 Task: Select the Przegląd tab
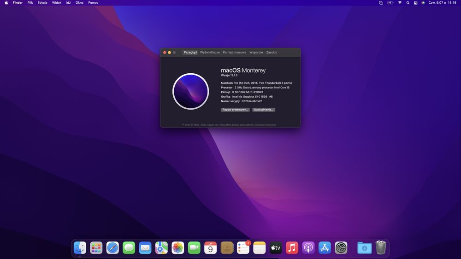[x=190, y=53]
